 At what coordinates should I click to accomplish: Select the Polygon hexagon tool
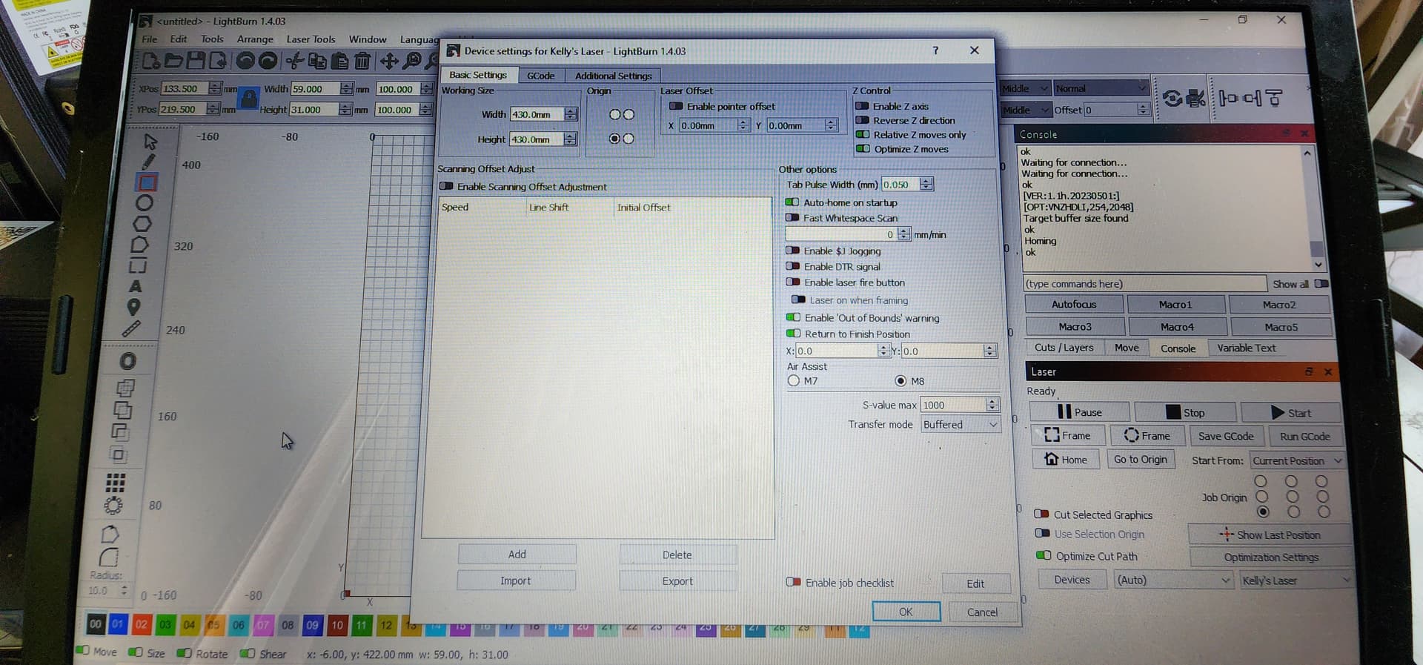coord(142,224)
